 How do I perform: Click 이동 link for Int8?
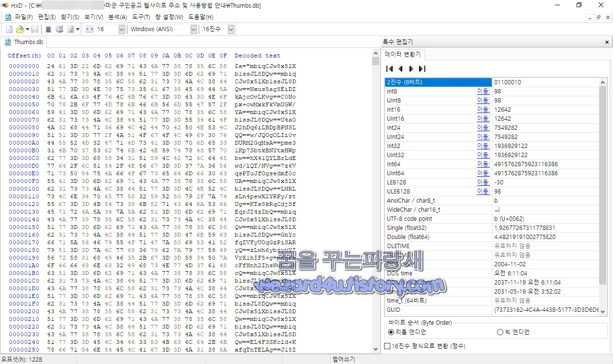[483, 91]
